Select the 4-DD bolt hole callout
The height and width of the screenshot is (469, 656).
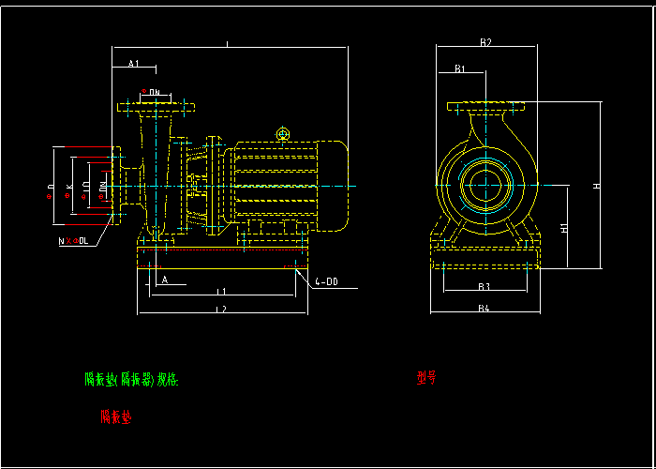[326, 280]
